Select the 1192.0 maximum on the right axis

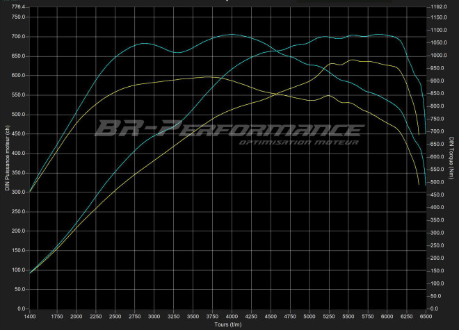(x=439, y=7)
